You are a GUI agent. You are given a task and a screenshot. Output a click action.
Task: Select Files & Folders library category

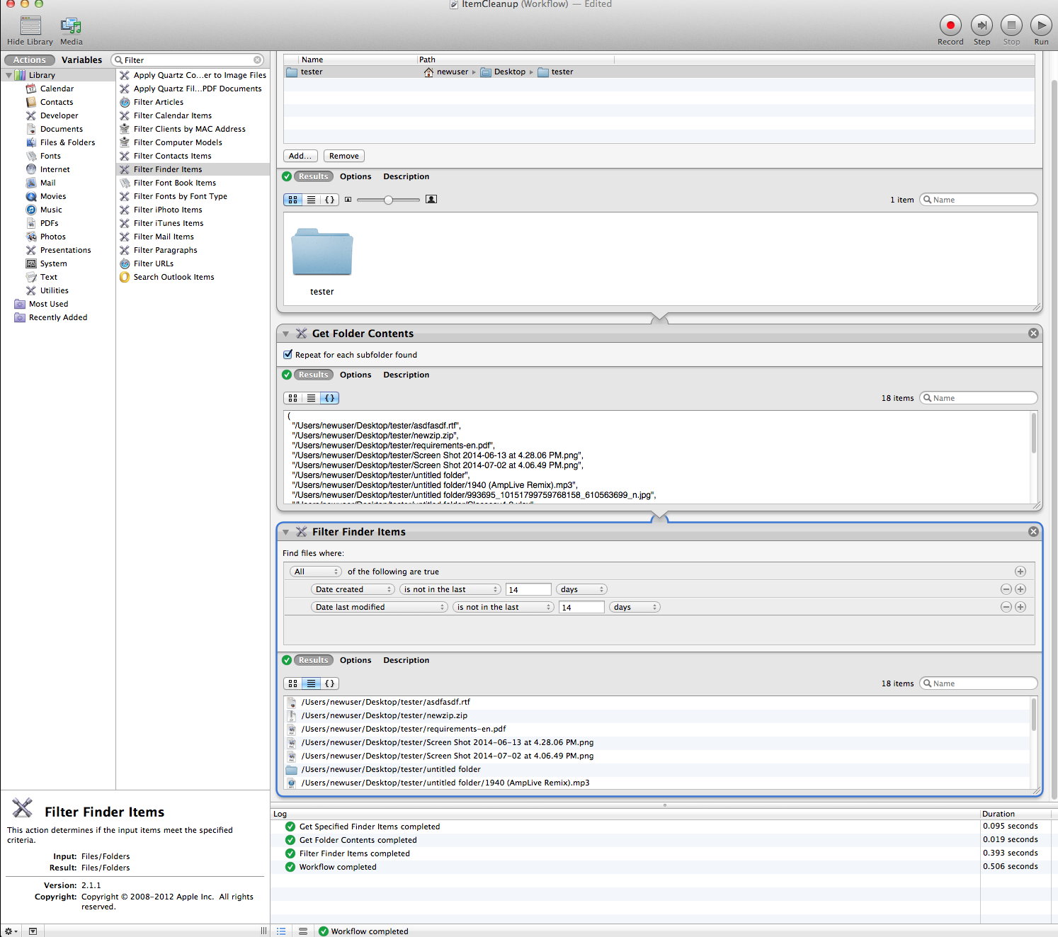(67, 142)
